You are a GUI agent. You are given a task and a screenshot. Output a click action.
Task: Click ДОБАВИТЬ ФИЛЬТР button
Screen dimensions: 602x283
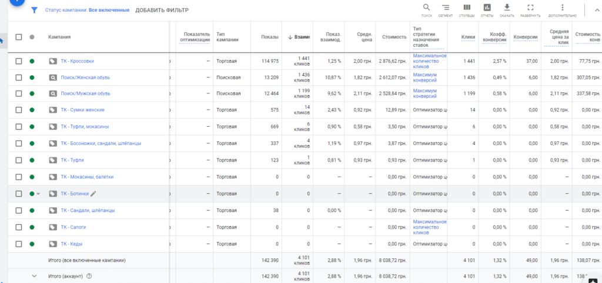[x=162, y=11]
